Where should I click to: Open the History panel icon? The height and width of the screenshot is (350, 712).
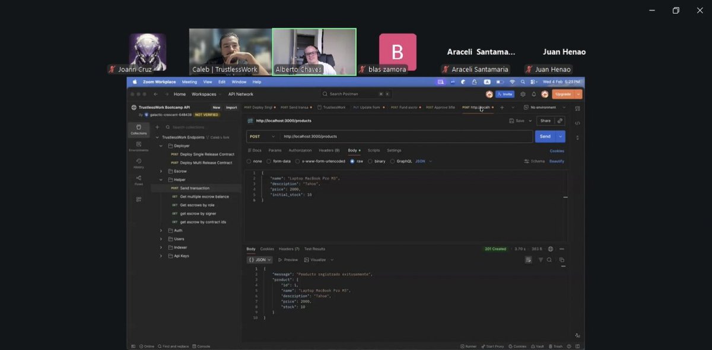click(138, 160)
